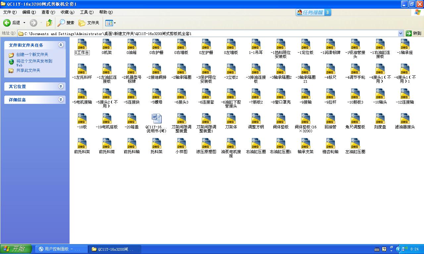Expand the 详细信息 panel

pyautogui.click(x=61, y=100)
